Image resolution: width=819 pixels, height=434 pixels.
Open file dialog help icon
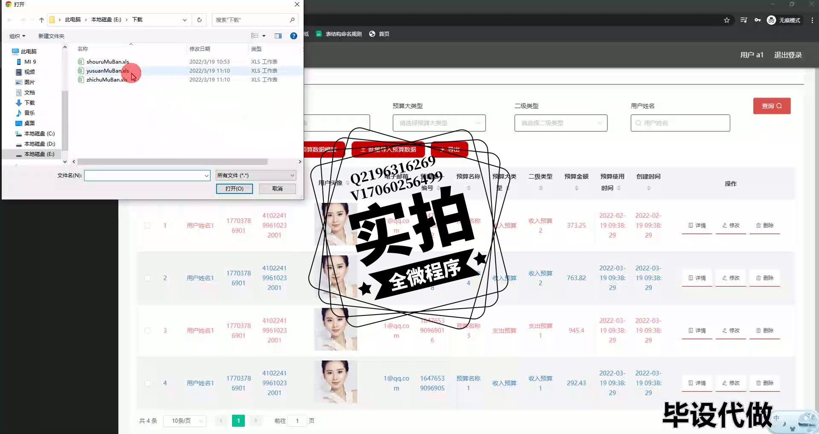click(x=293, y=36)
